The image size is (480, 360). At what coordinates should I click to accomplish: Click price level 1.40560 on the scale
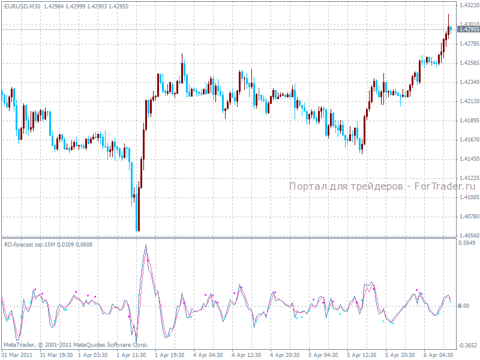click(469, 236)
